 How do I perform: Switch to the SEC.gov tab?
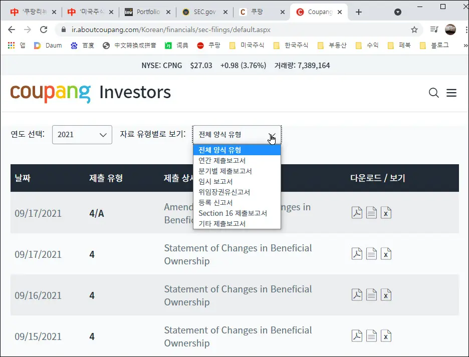tap(204, 12)
